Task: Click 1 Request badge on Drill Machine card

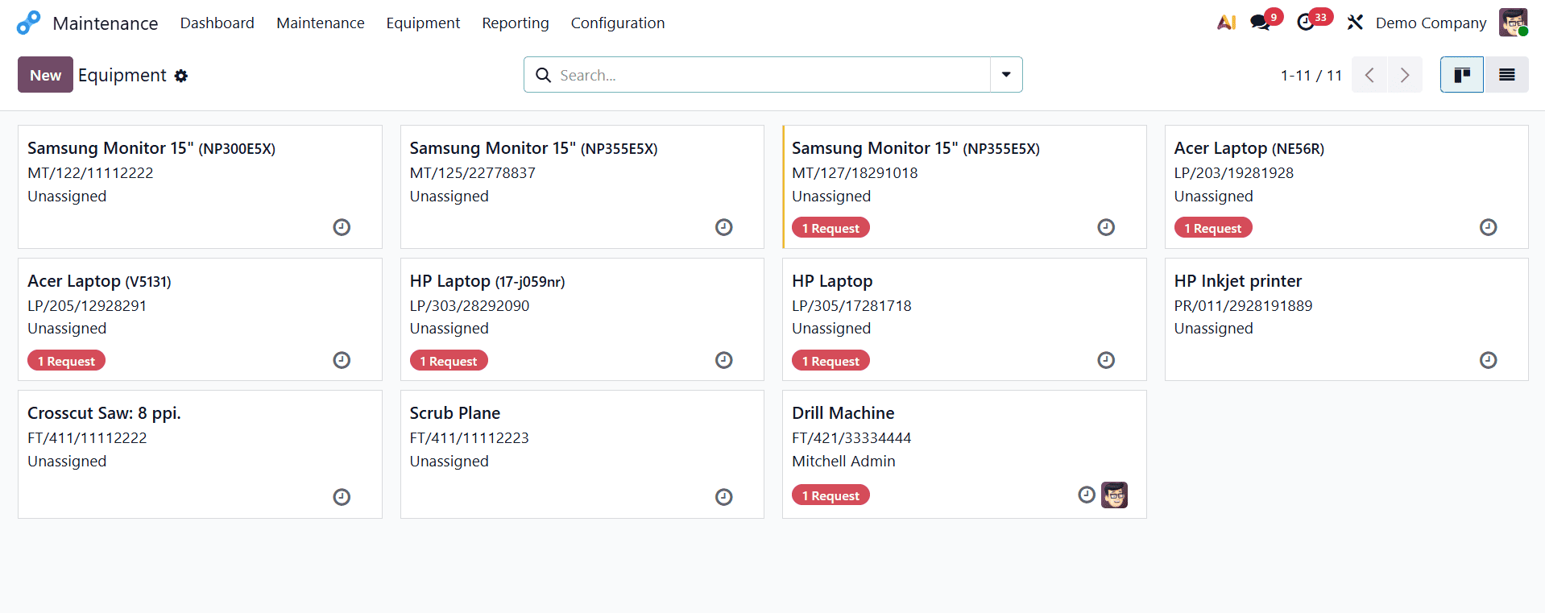Action: tap(830, 495)
